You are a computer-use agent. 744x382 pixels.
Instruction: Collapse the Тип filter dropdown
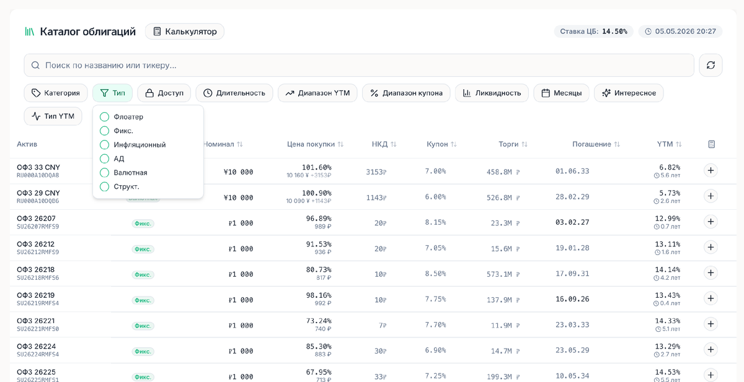[112, 93]
